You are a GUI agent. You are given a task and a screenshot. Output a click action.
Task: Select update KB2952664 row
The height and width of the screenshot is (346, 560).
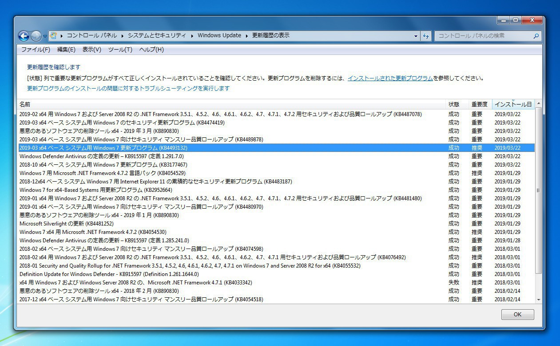(x=276, y=190)
